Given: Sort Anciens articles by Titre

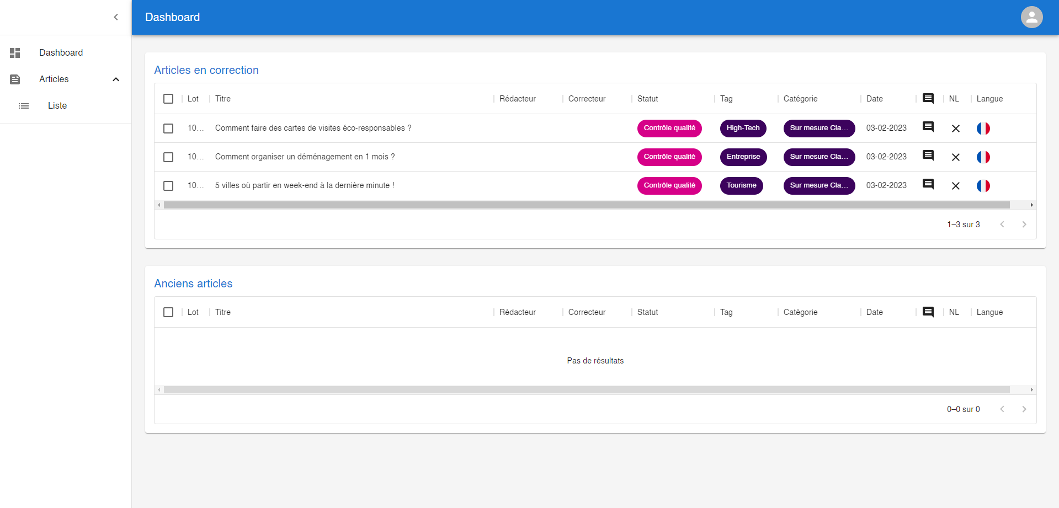Looking at the screenshot, I should pyautogui.click(x=223, y=312).
